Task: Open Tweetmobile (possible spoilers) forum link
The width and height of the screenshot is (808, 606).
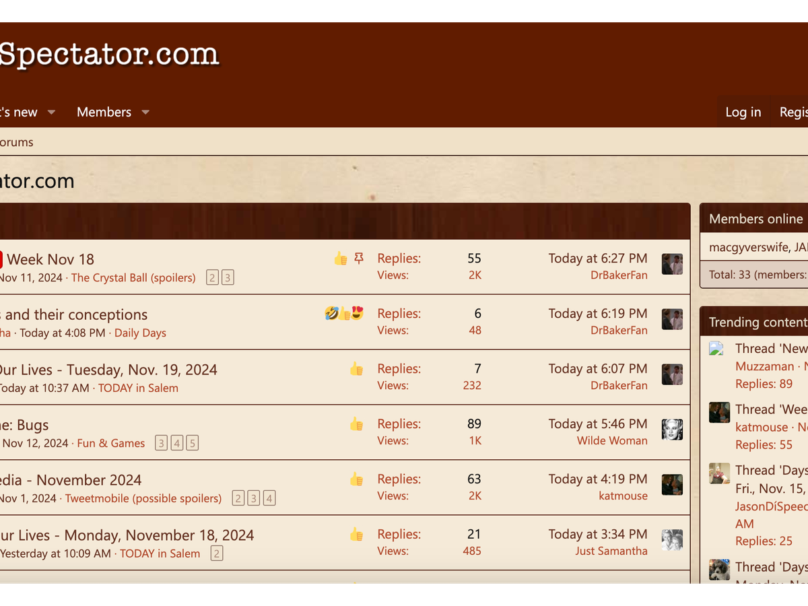Action: click(143, 498)
